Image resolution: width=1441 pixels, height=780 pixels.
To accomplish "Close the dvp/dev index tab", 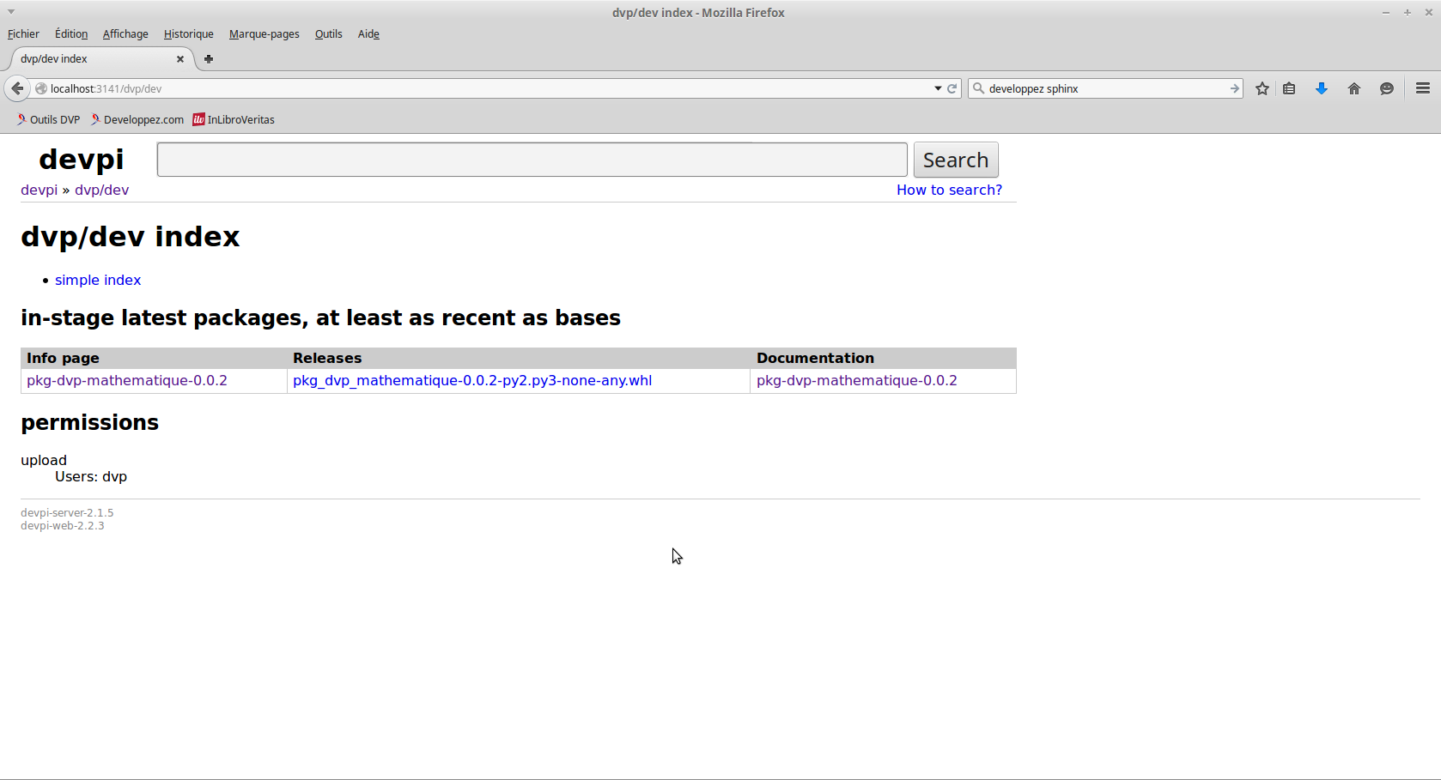I will pyautogui.click(x=180, y=59).
